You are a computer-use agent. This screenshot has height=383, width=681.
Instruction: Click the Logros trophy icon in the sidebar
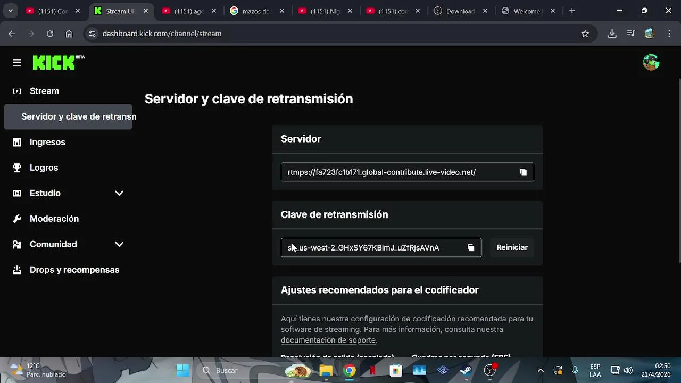click(17, 168)
